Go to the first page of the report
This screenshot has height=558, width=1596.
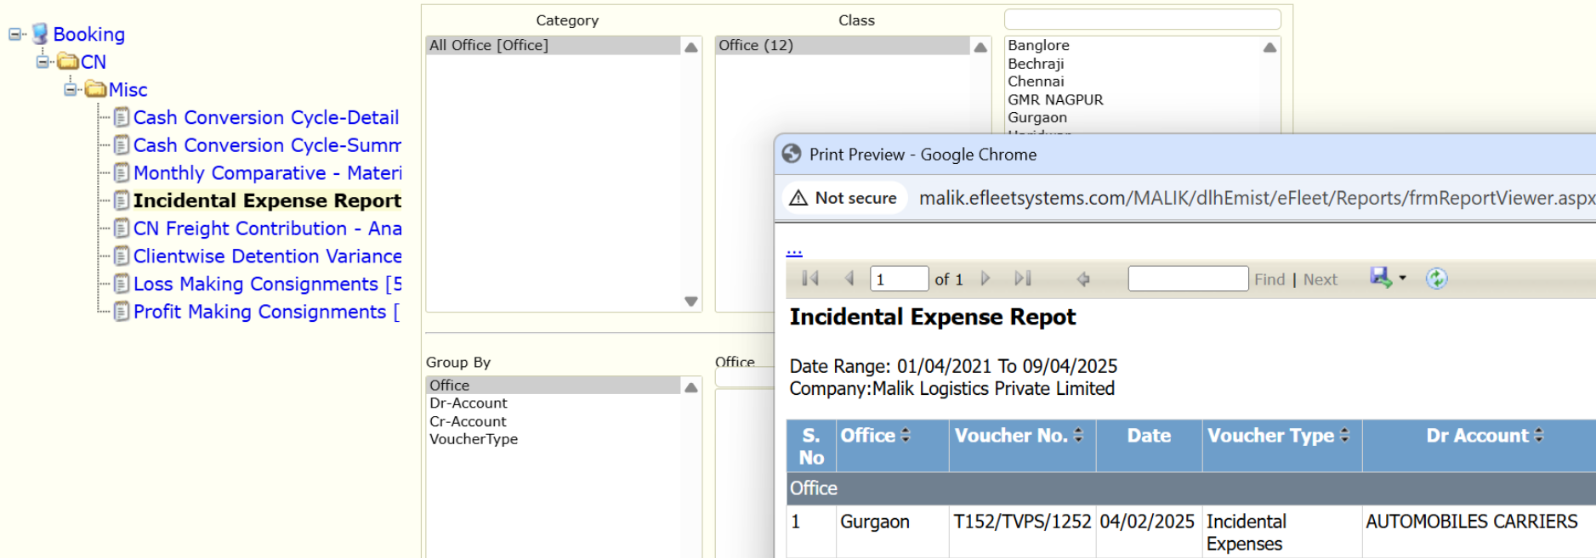pyautogui.click(x=810, y=279)
